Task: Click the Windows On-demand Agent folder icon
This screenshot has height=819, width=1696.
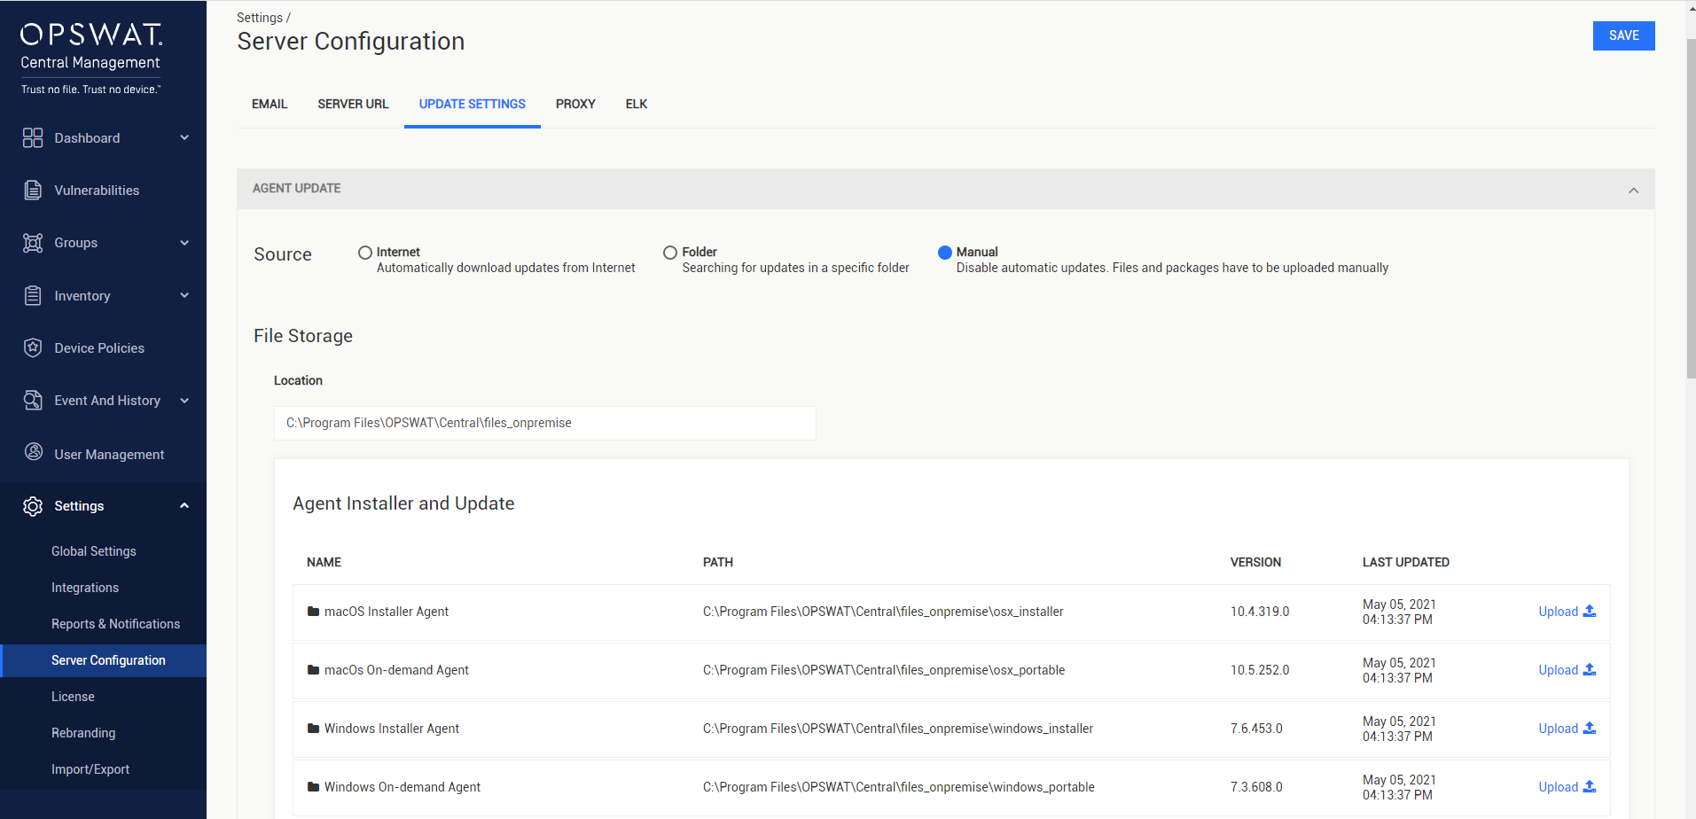Action: [313, 787]
